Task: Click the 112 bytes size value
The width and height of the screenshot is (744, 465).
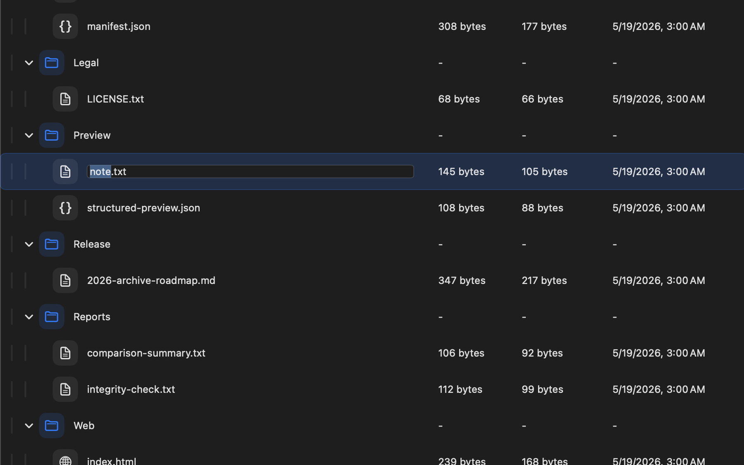Action: (460, 389)
